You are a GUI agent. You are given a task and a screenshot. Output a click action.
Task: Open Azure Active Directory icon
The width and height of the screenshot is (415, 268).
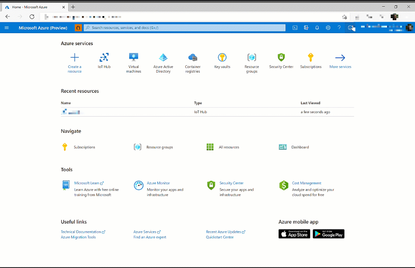point(163,58)
